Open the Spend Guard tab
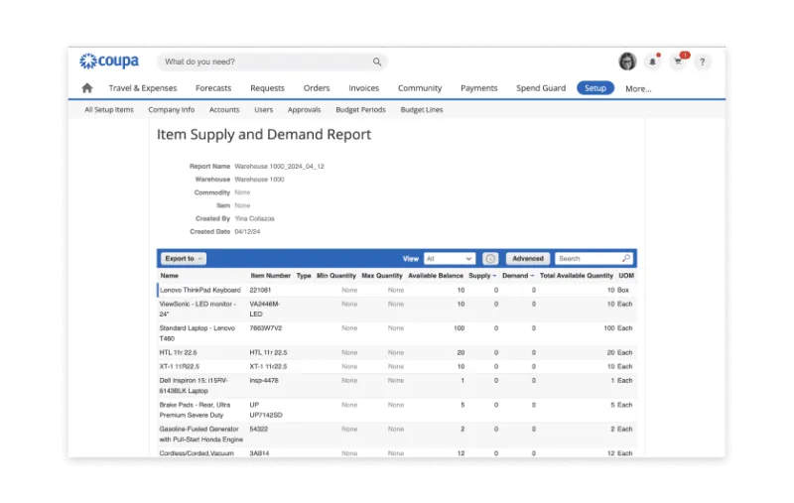This screenshot has height=503, width=794. (541, 88)
